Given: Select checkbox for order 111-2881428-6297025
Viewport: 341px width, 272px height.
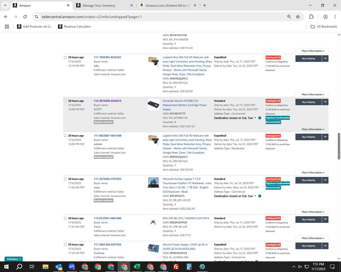Looking at the screenshot, I should click(65, 245).
